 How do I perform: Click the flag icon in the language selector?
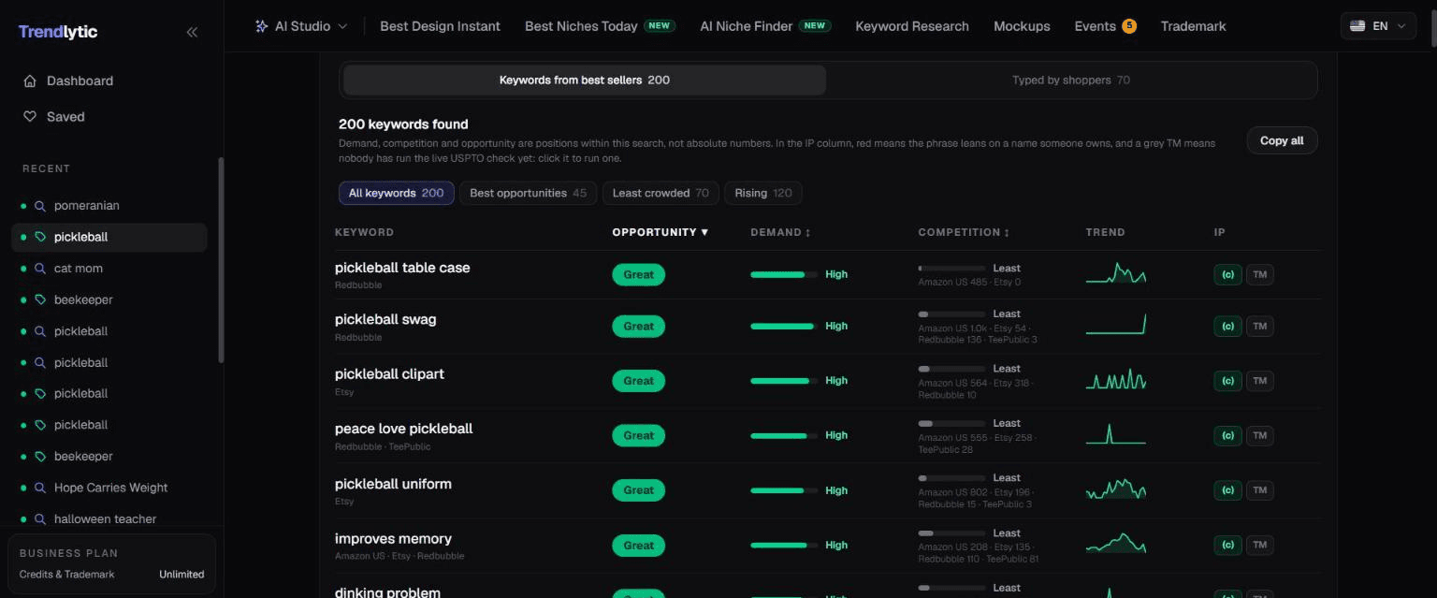click(x=1357, y=26)
